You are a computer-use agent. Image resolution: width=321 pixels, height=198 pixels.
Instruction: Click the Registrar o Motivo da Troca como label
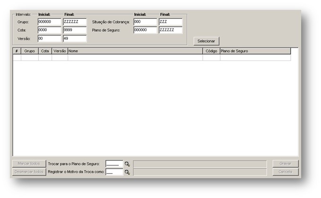[x=76, y=172]
